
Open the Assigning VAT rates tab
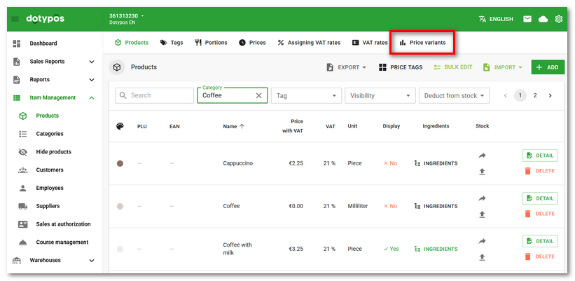(309, 43)
